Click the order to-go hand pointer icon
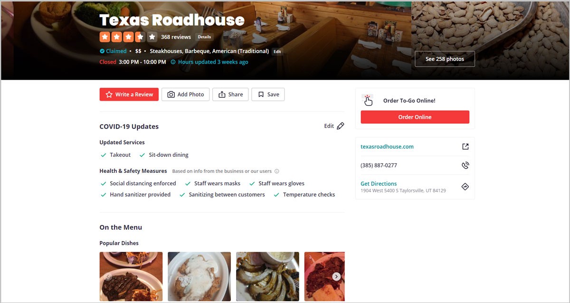The image size is (570, 303). click(368, 100)
